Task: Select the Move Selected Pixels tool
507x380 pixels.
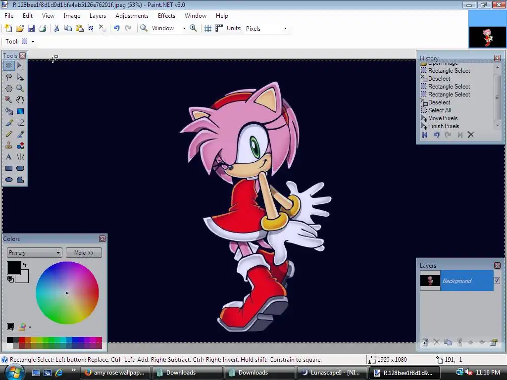Action: click(x=20, y=66)
